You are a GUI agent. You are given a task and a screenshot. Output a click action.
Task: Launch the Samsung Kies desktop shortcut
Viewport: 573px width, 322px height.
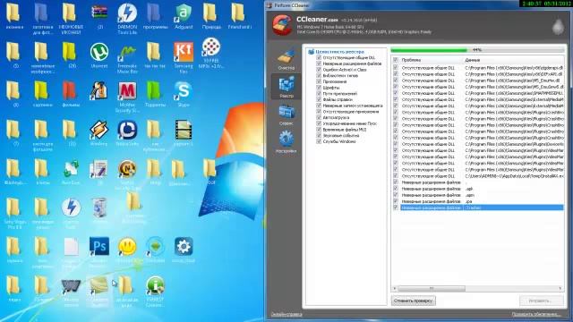click(x=184, y=57)
